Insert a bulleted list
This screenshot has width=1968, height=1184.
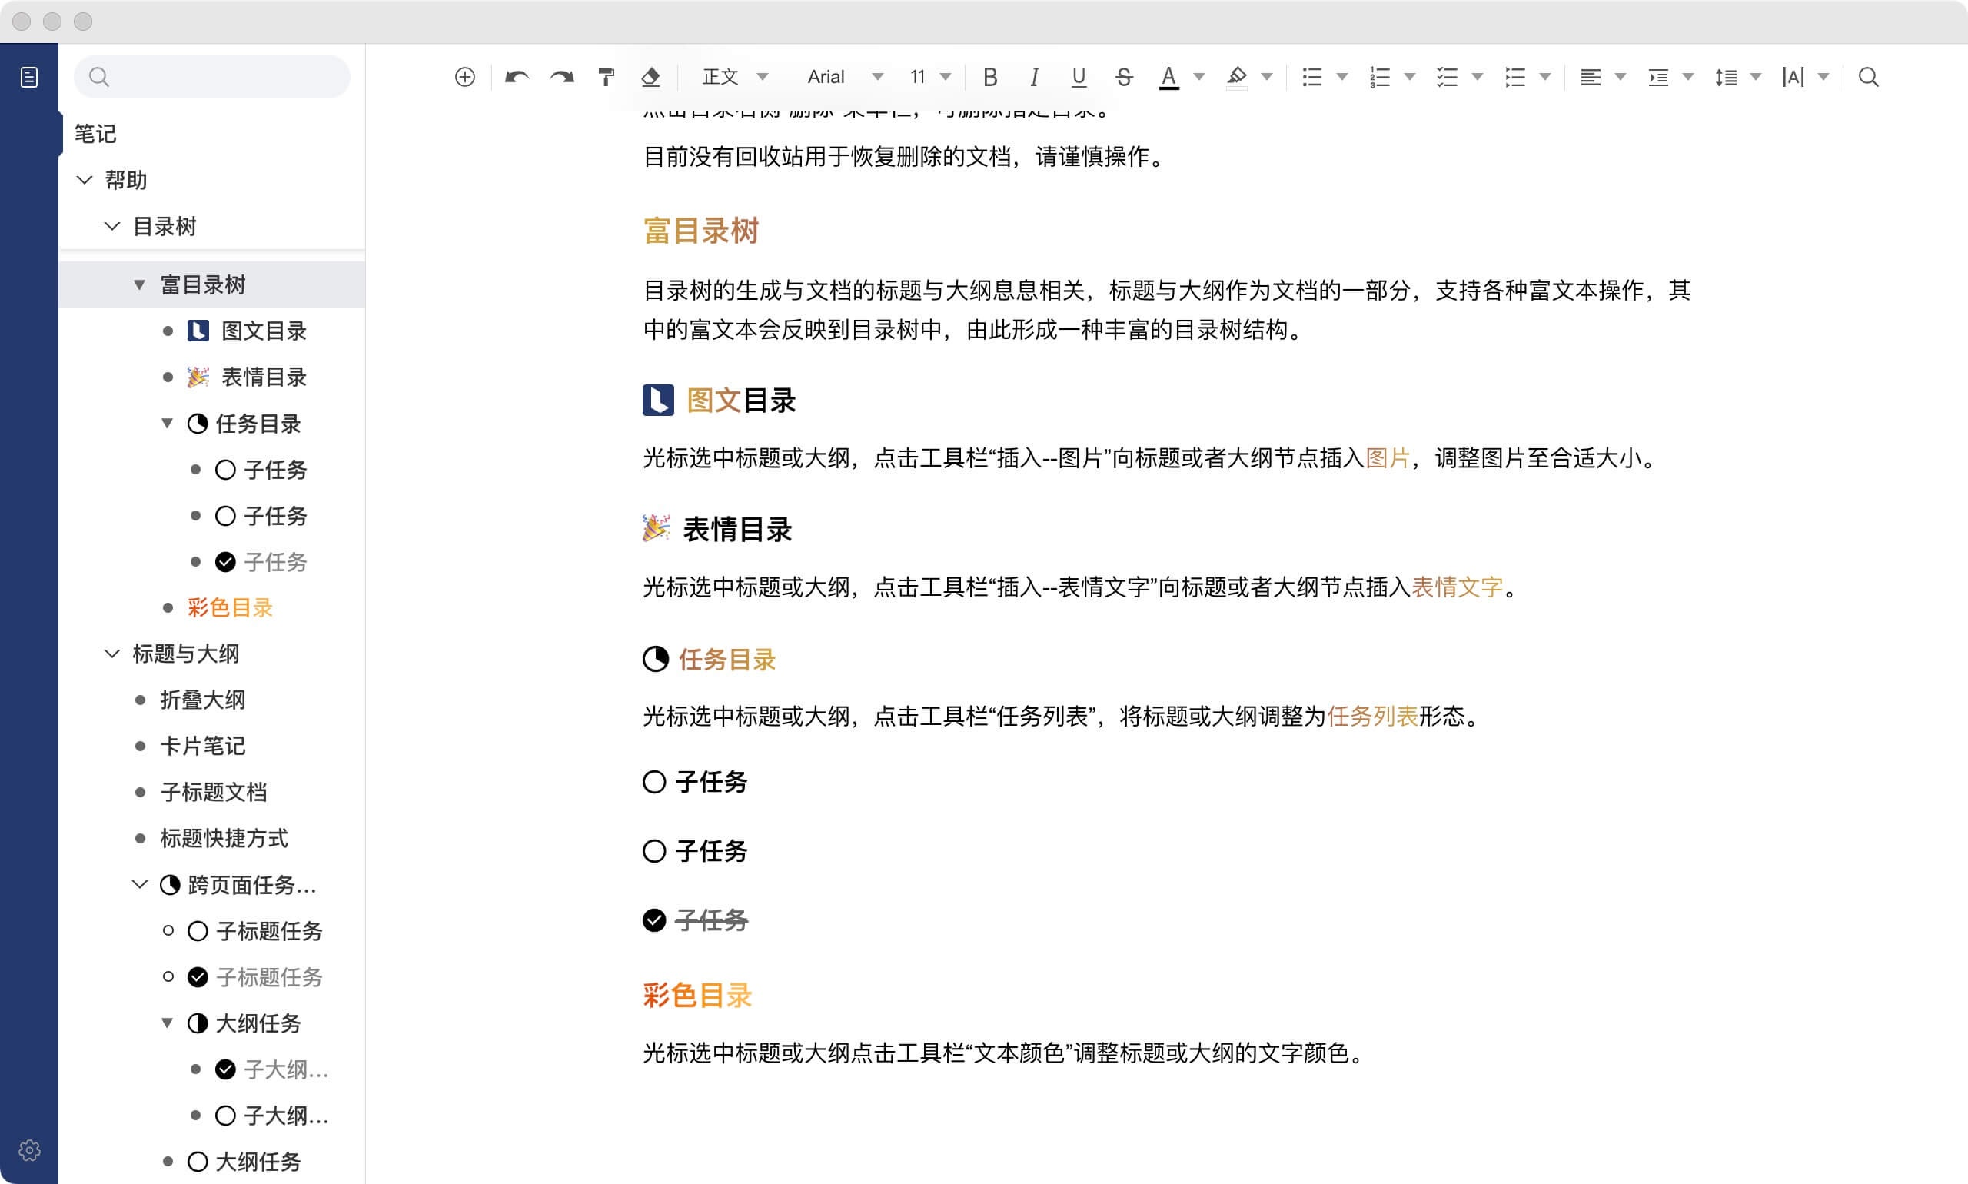tap(1312, 77)
